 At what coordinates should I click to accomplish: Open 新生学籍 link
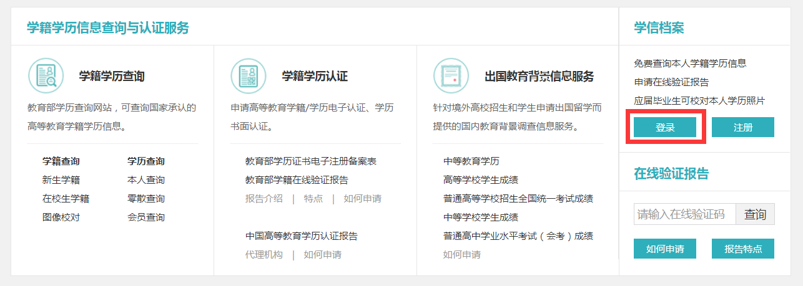[x=61, y=180]
